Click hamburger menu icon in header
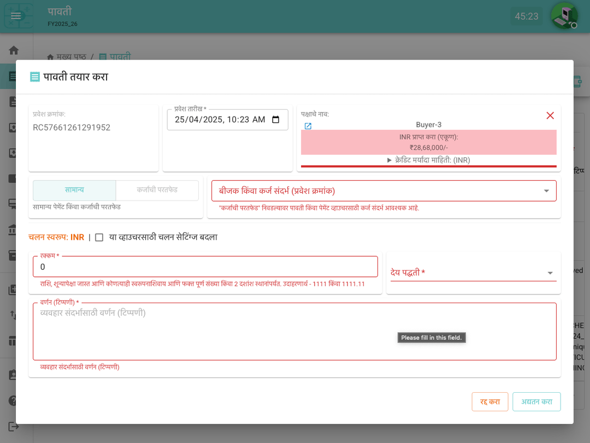Screen dimensions: 590x443 (x=16, y=16)
